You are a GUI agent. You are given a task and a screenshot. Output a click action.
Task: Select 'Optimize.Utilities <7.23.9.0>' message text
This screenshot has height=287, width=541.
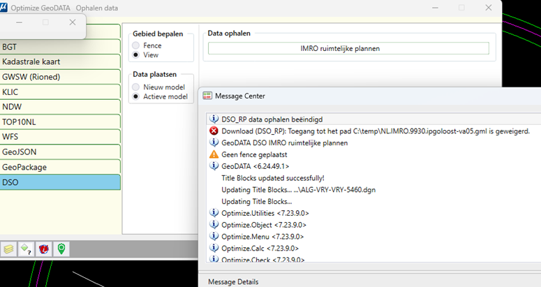point(265,213)
